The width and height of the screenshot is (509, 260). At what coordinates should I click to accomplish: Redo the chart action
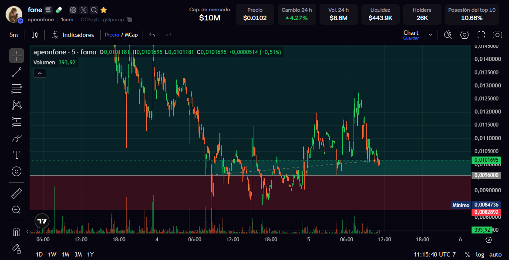[x=169, y=35]
